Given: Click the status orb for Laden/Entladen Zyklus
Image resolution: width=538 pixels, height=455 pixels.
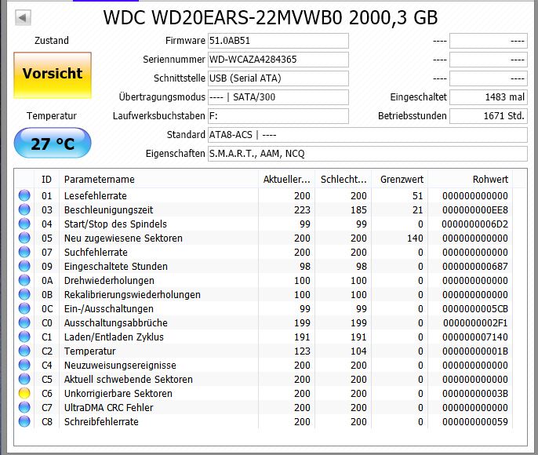Looking at the screenshot, I should click(24, 337).
